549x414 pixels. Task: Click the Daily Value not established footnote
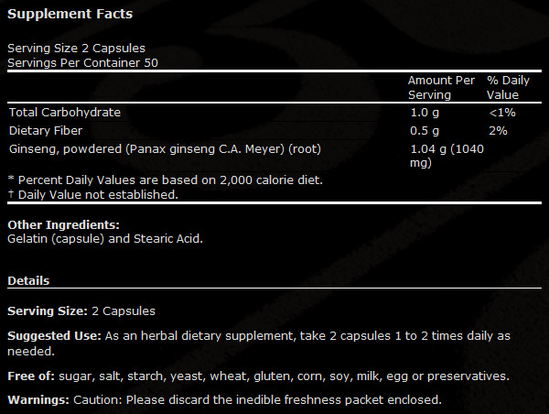point(93,194)
